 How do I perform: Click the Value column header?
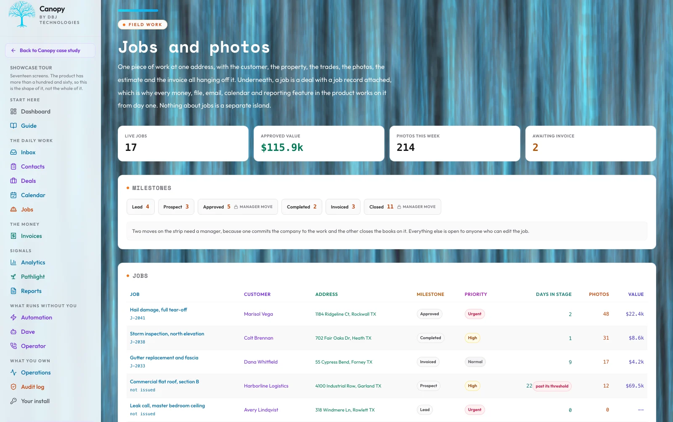pyautogui.click(x=636, y=294)
